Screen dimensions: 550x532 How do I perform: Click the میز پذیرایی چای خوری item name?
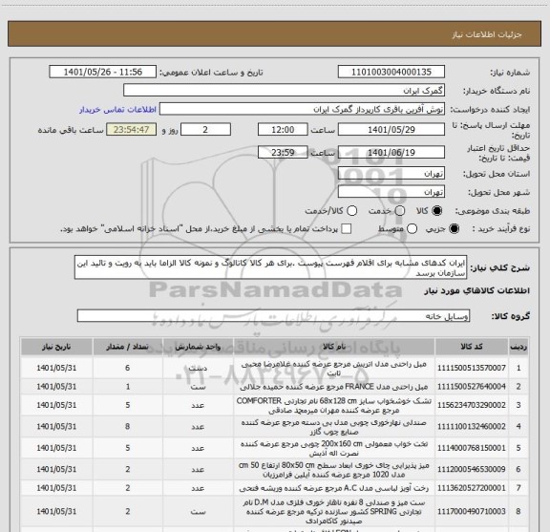pyautogui.click(x=334, y=470)
